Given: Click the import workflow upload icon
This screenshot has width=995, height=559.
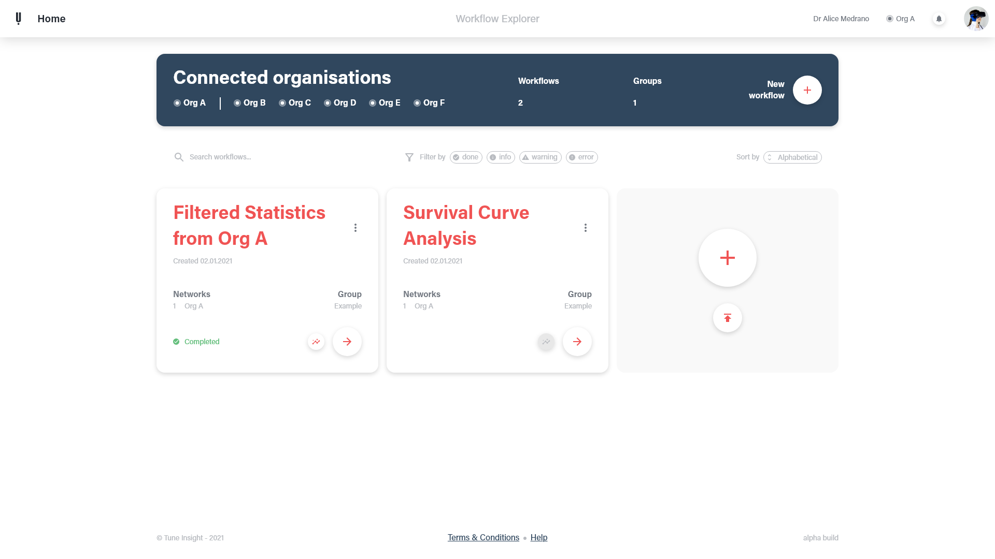Looking at the screenshot, I should (x=728, y=318).
